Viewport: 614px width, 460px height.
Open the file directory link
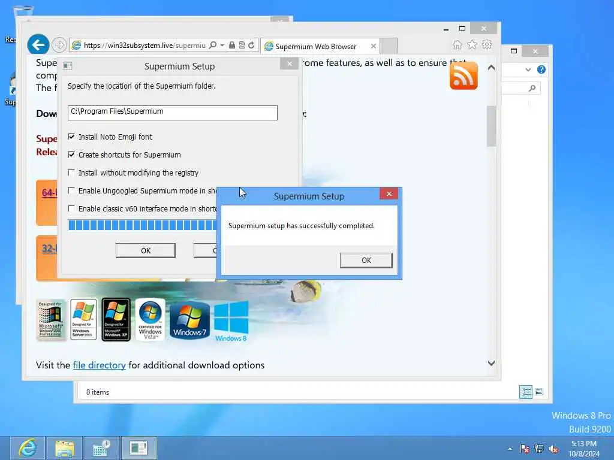(99, 365)
